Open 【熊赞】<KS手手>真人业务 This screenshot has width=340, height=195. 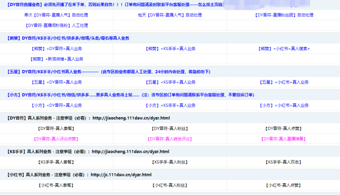[x=170, y=49]
